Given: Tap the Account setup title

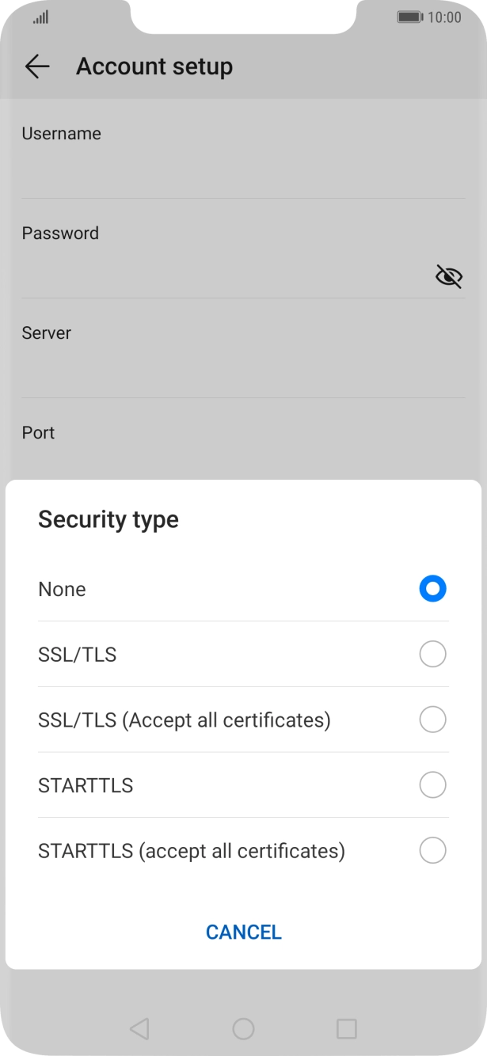Looking at the screenshot, I should coord(154,66).
